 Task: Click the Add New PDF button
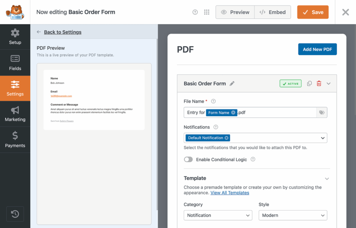pos(317,49)
